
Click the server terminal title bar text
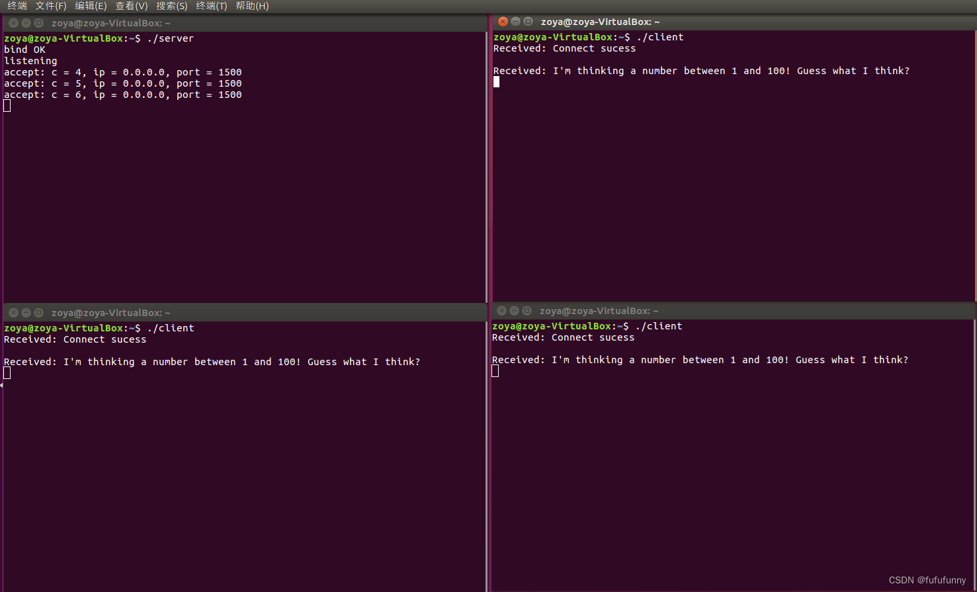(x=110, y=23)
